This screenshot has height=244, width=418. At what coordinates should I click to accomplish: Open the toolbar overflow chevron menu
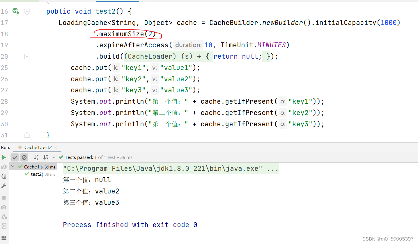[x=54, y=157]
